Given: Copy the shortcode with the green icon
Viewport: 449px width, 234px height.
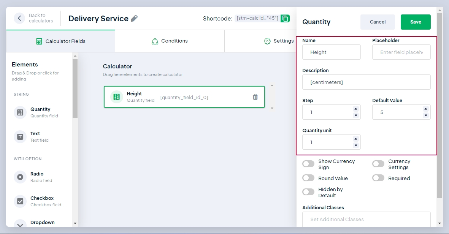Looking at the screenshot, I should pyautogui.click(x=285, y=18).
